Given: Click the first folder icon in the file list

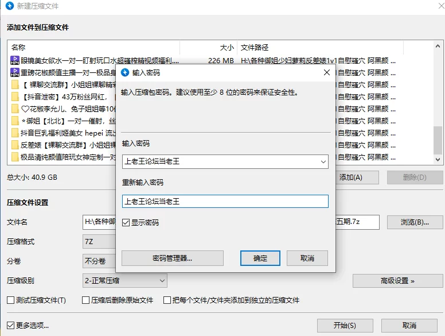Looking at the screenshot, I should click(15, 84).
